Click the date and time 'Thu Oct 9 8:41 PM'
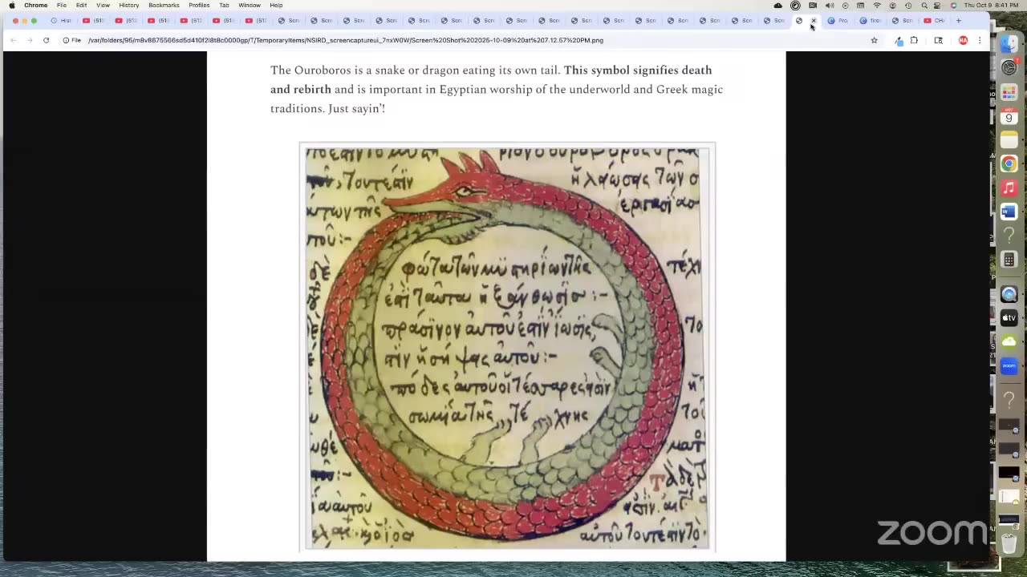This screenshot has width=1027, height=577. [990, 5]
